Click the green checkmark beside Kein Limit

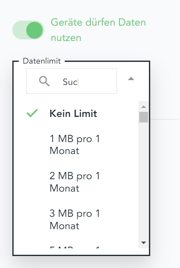(x=32, y=113)
